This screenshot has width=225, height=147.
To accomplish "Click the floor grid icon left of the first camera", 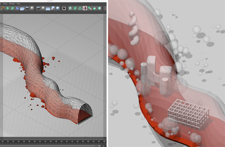I will coord(22,8).
